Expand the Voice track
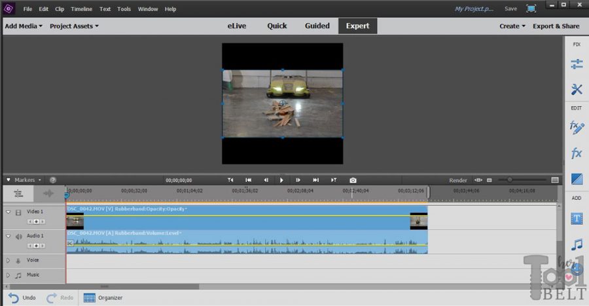Screen dimensions: 589x306 pos(8,260)
